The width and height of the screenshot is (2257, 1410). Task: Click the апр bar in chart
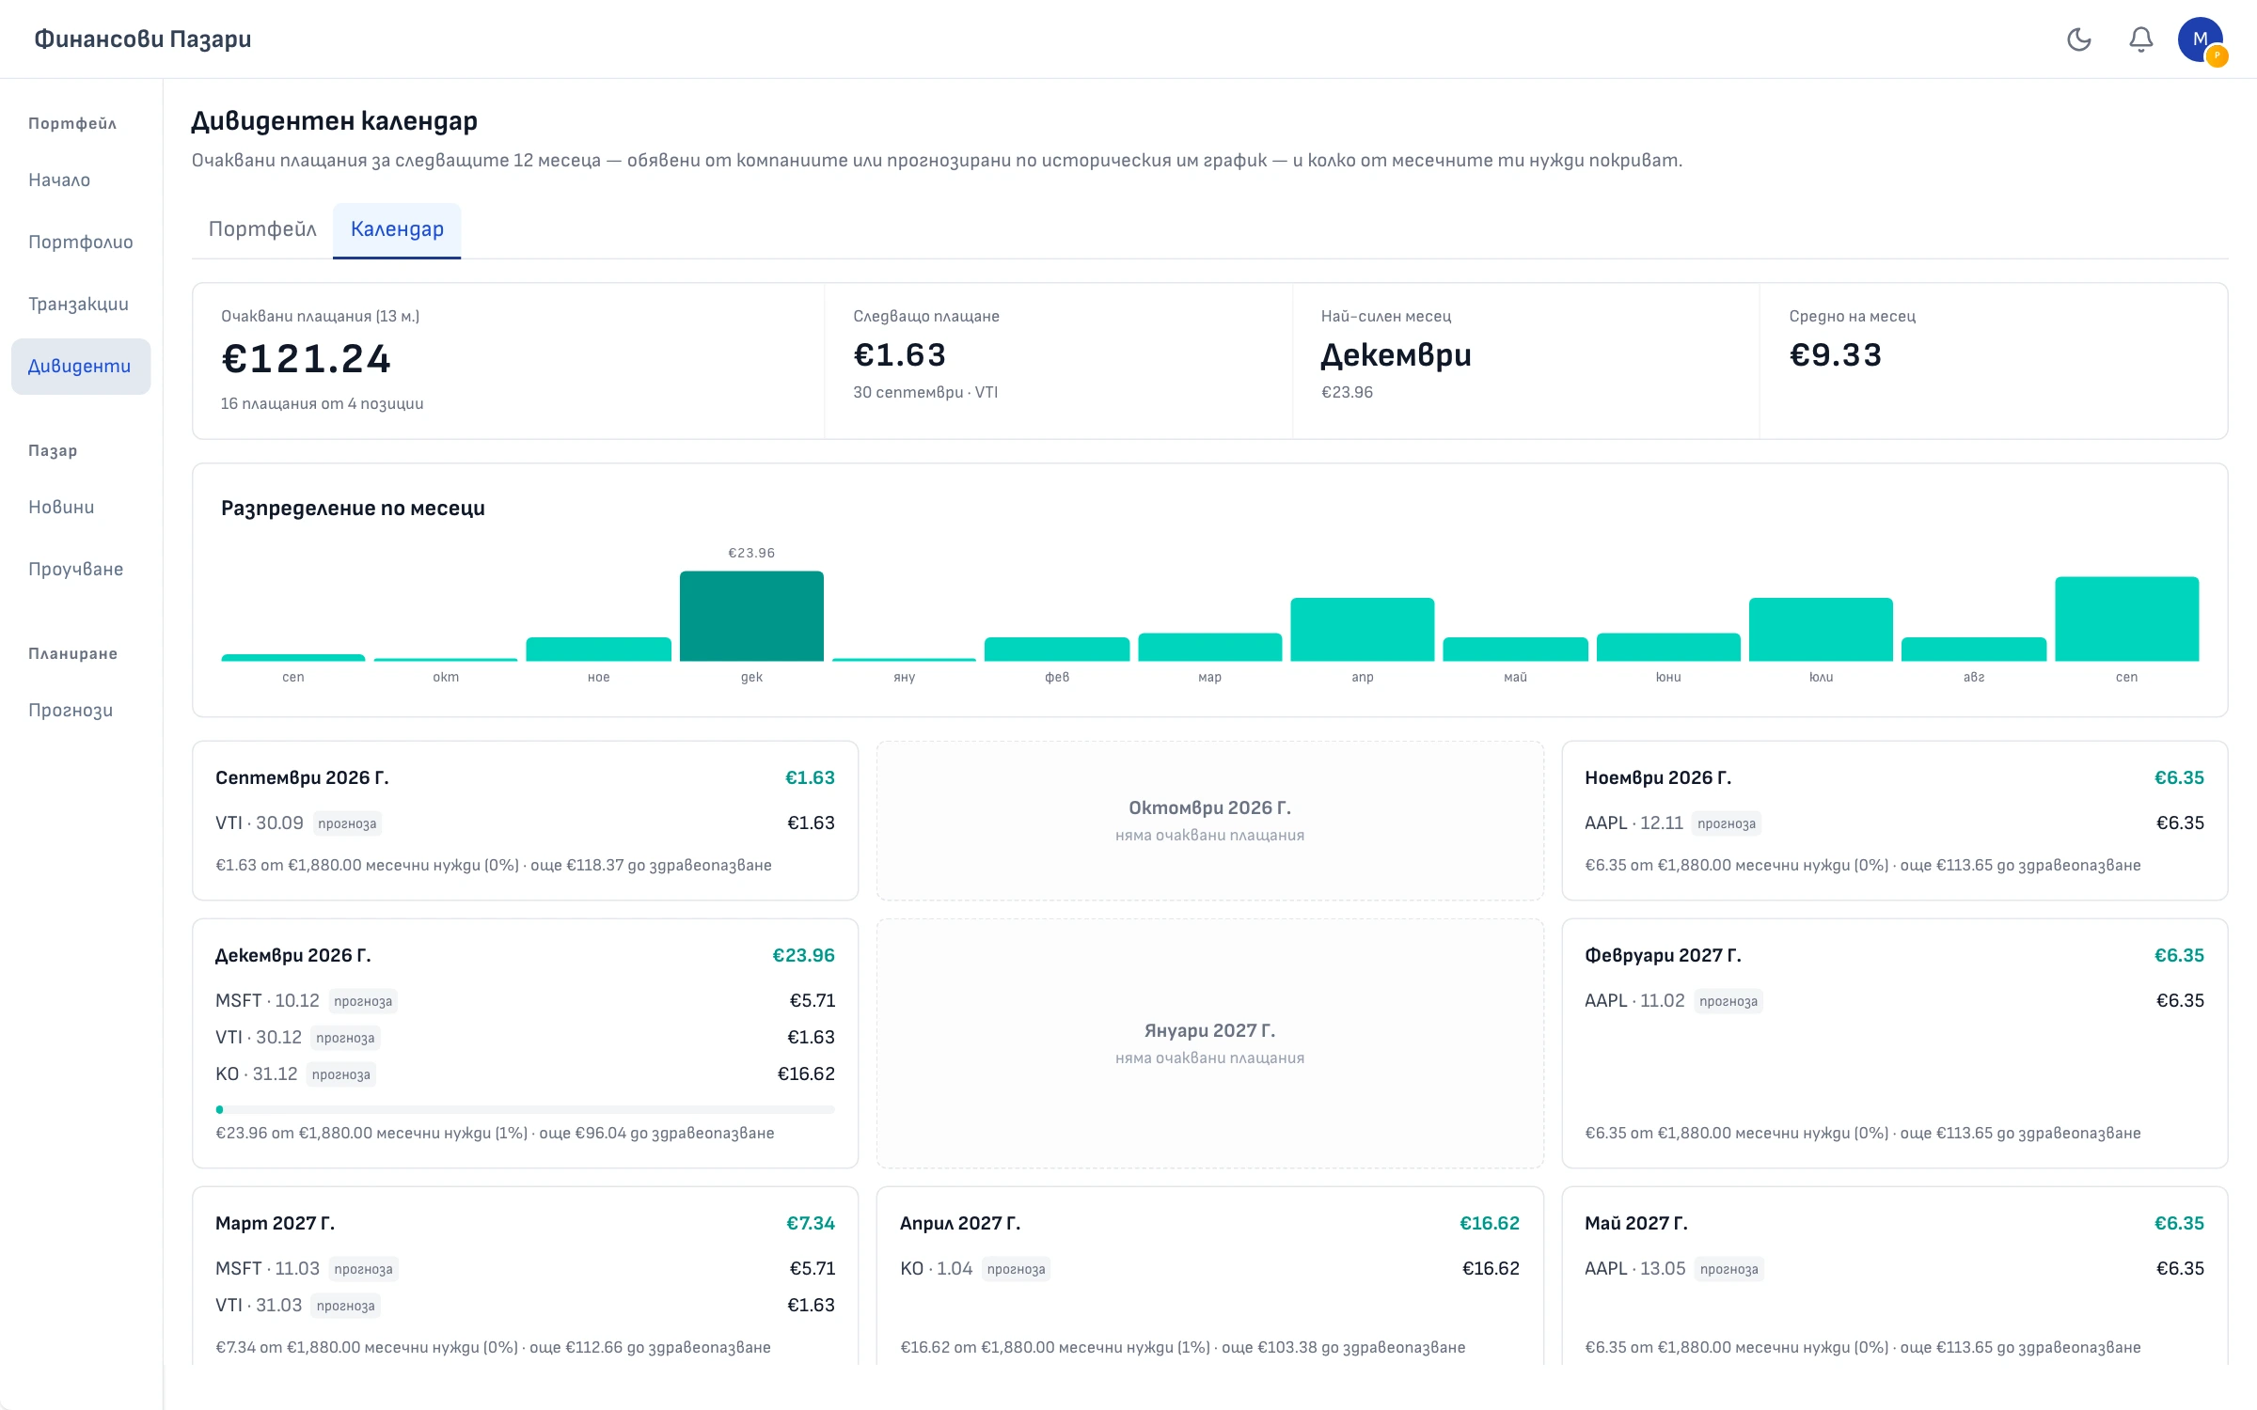click(x=1363, y=629)
